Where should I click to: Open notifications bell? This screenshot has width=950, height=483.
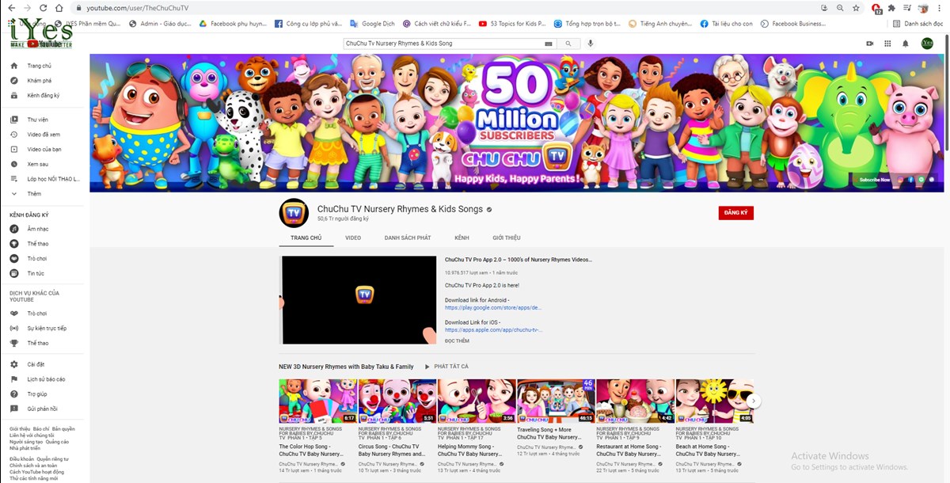906,44
